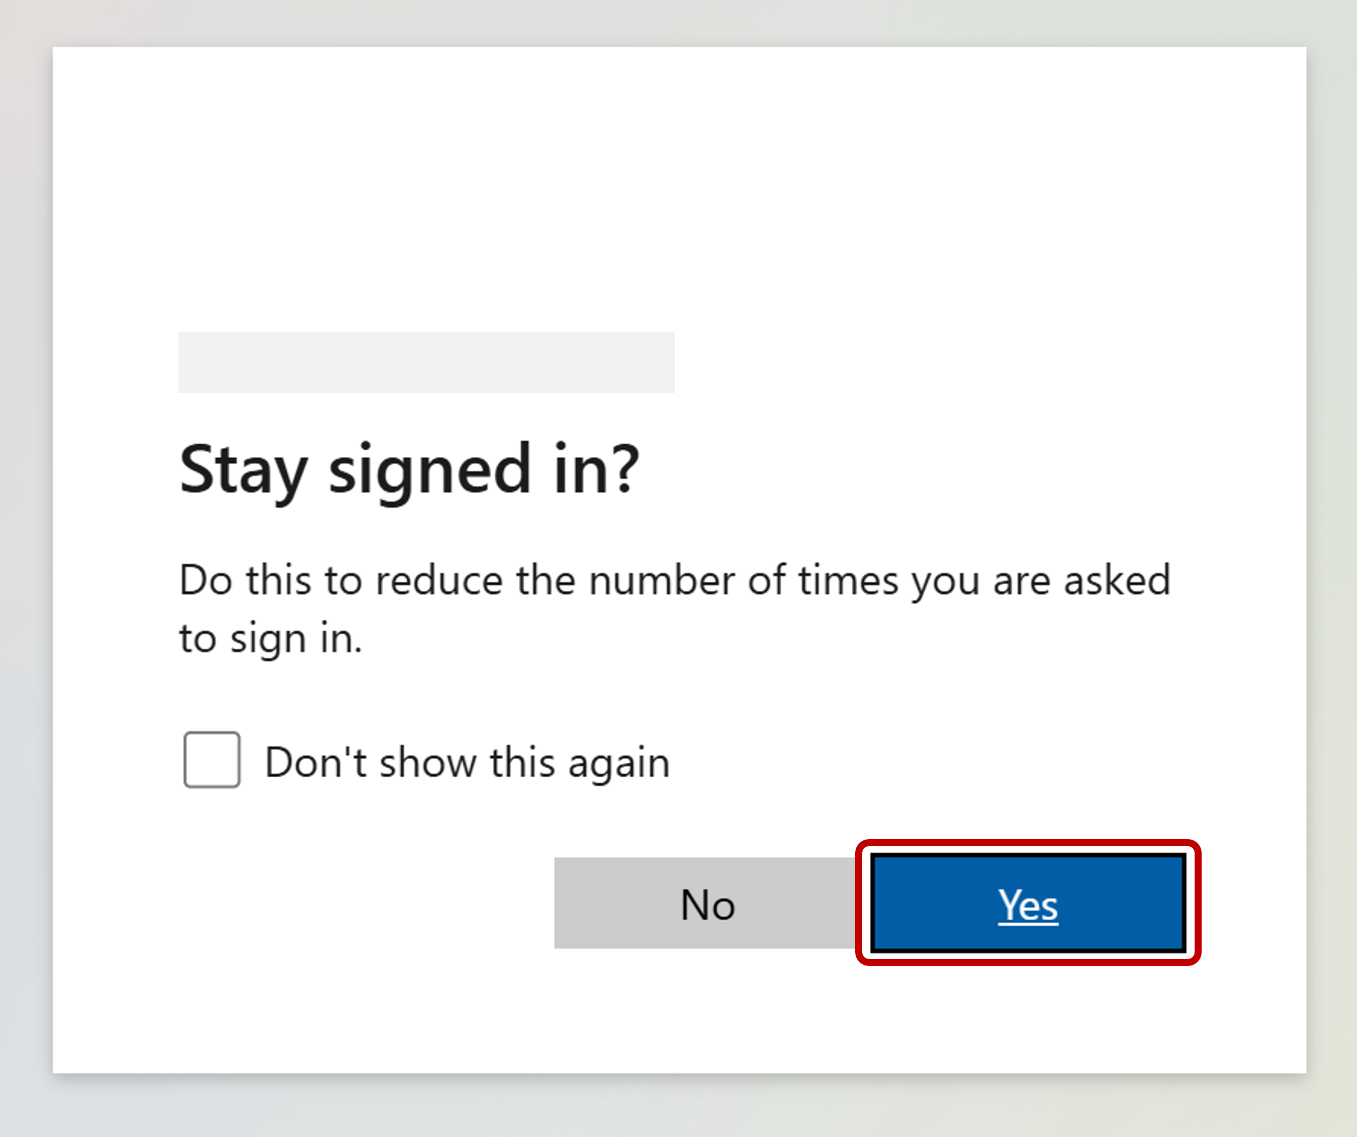Decline staying signed in with No

pos(706,904)
